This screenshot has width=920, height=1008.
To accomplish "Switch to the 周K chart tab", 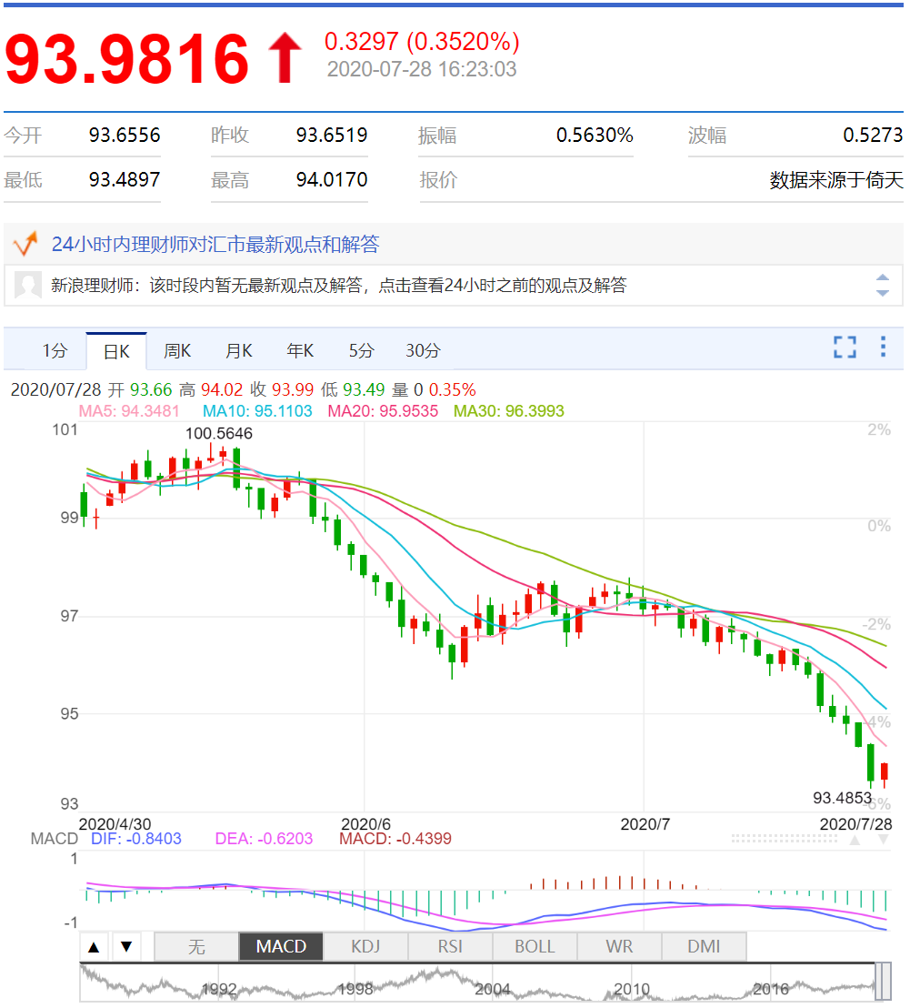I will 177,351.
